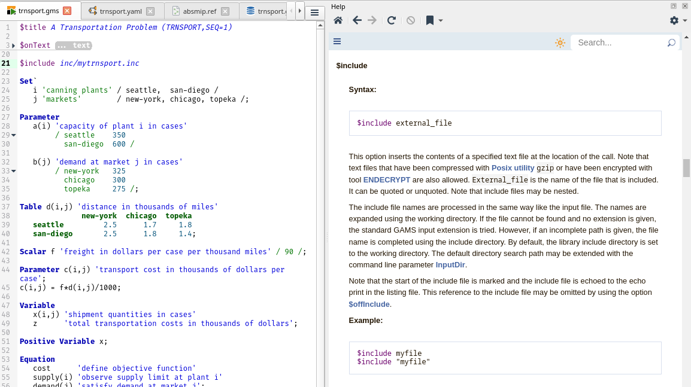Expand the folded $onText block

click(x=13, y=45)
